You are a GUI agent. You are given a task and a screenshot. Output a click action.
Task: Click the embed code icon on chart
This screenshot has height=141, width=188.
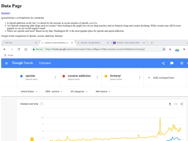(176, 104)
